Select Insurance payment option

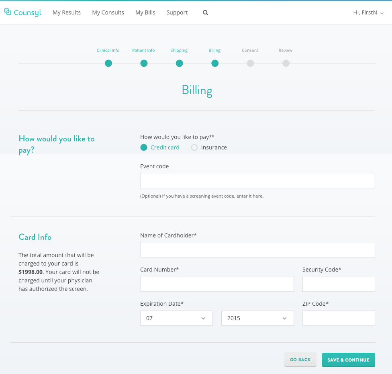click(x=209, y=147)
